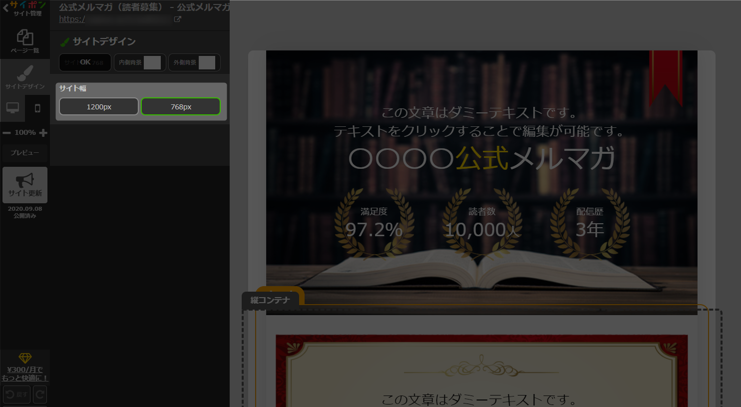This screenshot has height=407, width=741.
Task: Click the 100% zoom value
Action: [25, 133]
